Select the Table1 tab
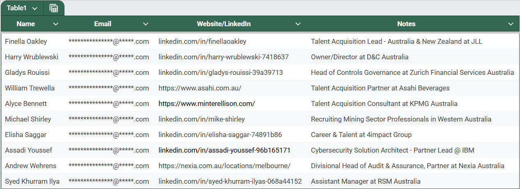Viewport: 520px width, 189px height. click(x=17, y=8)
